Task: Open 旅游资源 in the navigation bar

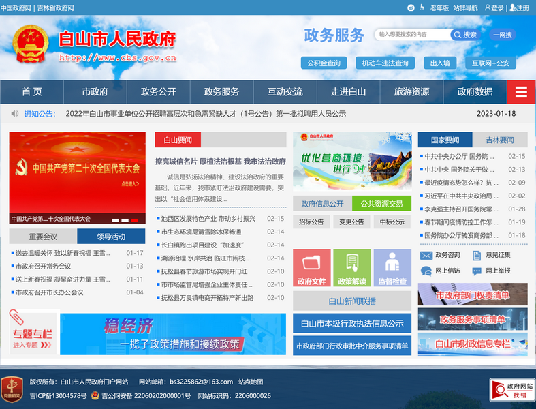Action: pyautogui.click(x=411, y=92)
